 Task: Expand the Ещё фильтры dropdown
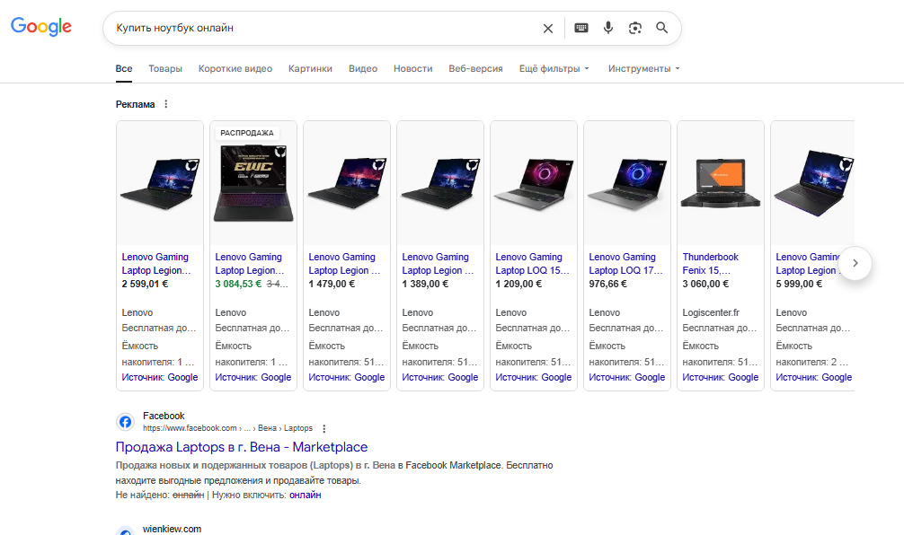click(554, 68)
